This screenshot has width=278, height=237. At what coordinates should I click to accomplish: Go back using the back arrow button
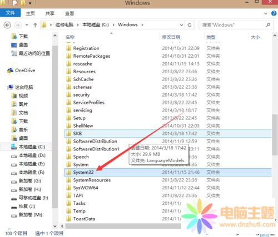coord(7,25)
